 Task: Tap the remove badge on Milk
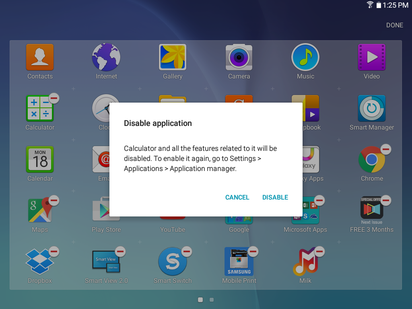[x=319, y=251]
